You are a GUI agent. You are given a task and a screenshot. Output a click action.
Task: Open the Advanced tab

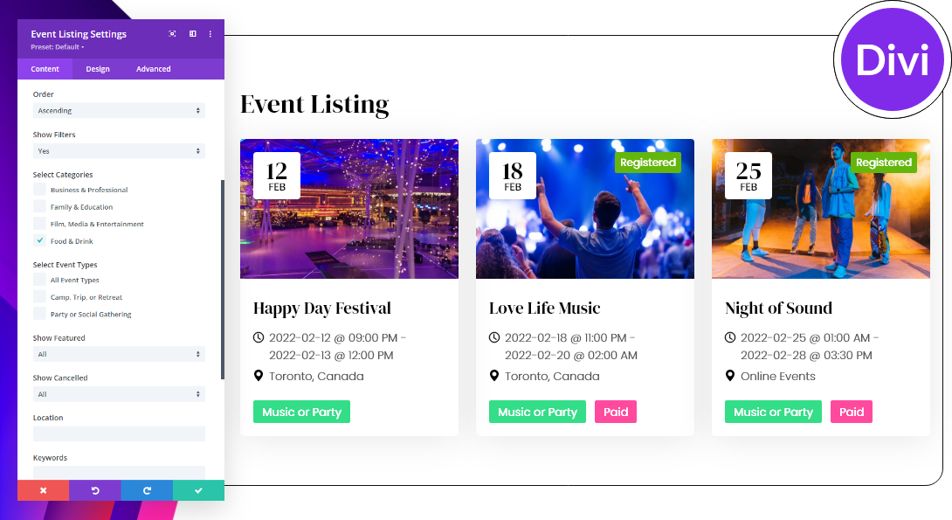[154, 69]
